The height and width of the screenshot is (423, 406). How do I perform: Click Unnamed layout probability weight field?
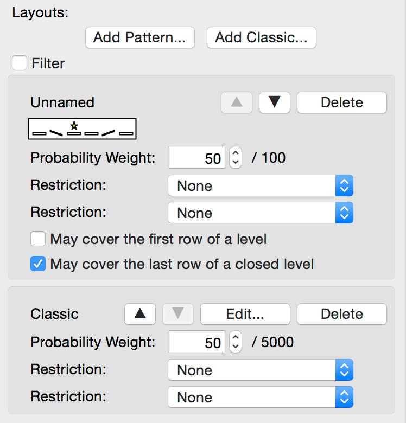tap(197, 157)
